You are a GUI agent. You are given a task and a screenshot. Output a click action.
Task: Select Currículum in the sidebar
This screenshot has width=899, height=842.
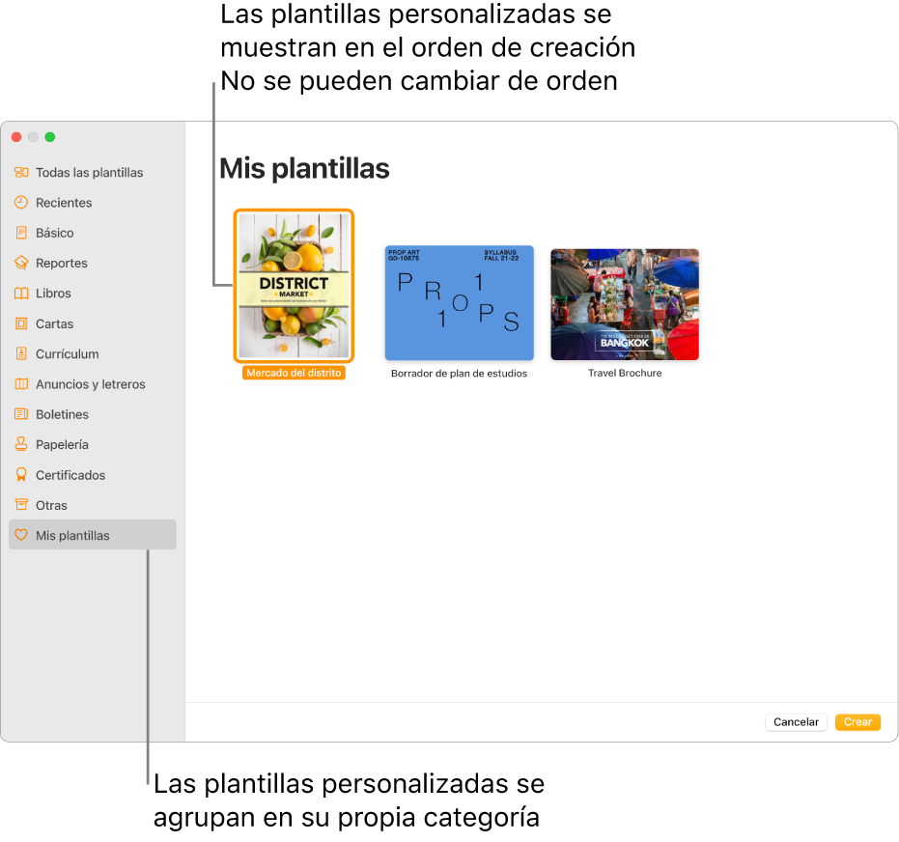coord(67,354)
